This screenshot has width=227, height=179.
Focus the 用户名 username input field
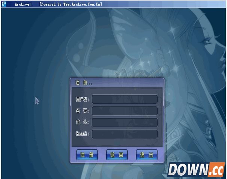tap(125, 99)
